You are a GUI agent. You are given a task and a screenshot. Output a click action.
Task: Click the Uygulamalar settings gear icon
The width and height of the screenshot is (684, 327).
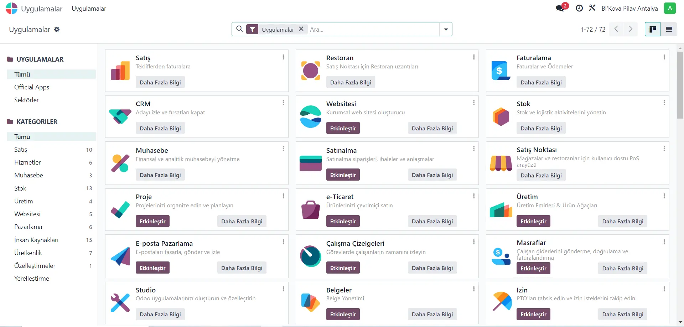pos(57,30)
